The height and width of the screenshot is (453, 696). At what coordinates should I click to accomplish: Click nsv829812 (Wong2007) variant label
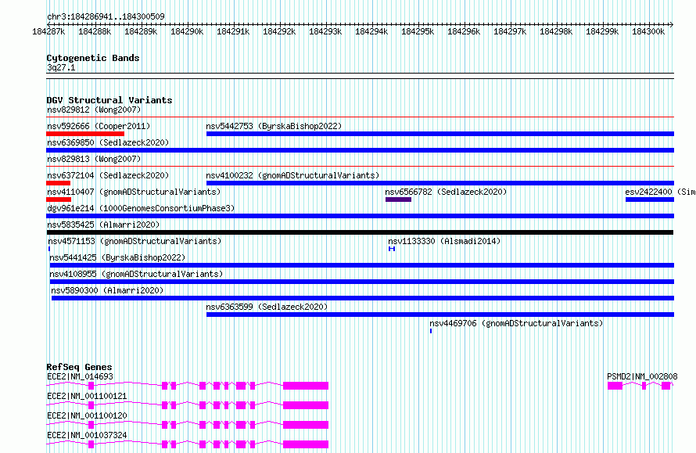pyautogui.click(x=94, y=110)
